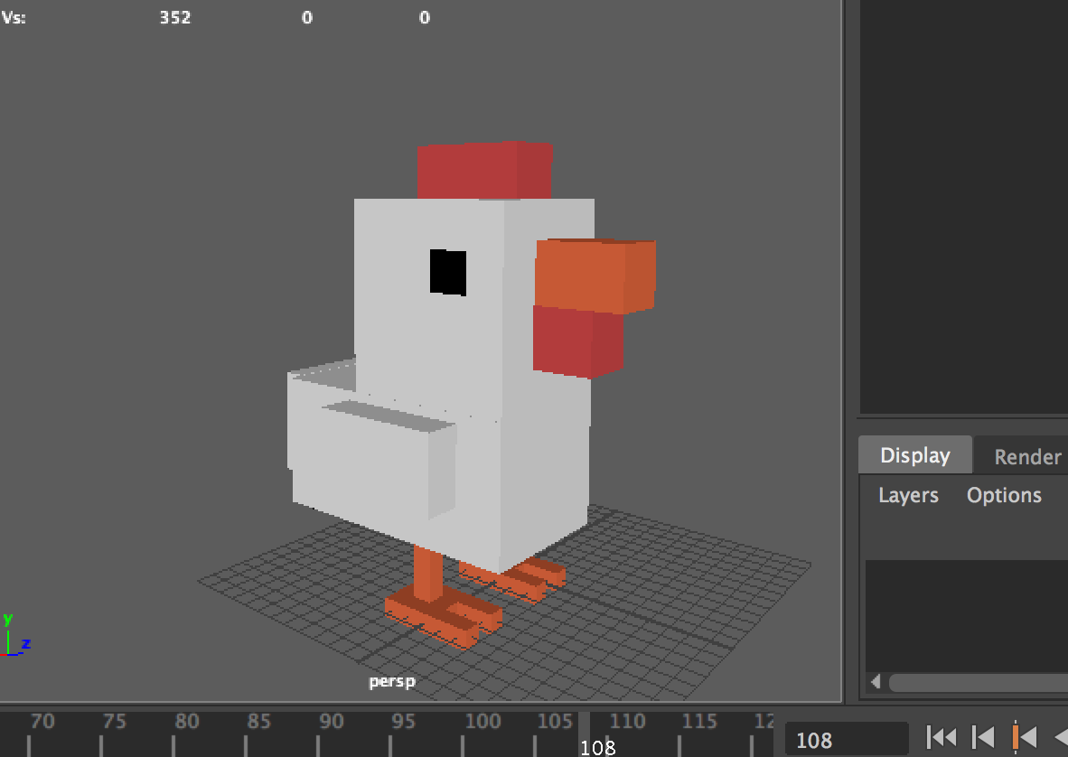
Task: Select the chicken's red wattle
Action: click(x=577, y=342)
